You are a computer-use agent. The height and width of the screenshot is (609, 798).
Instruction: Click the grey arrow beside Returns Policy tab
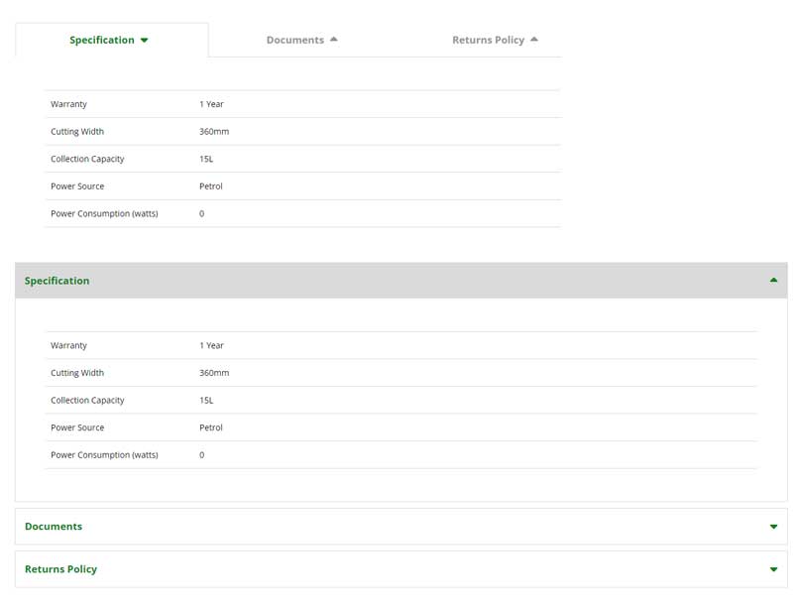[534, 40]
